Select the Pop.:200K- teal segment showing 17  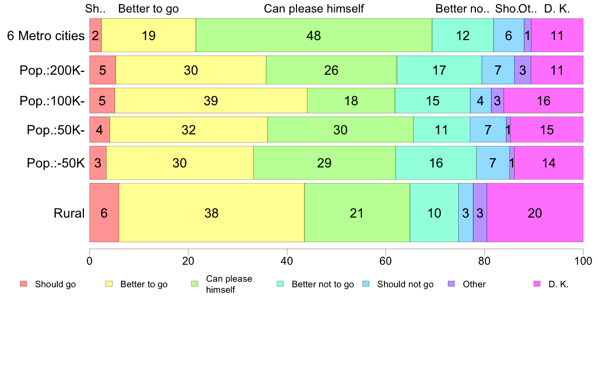coord(439,70)
